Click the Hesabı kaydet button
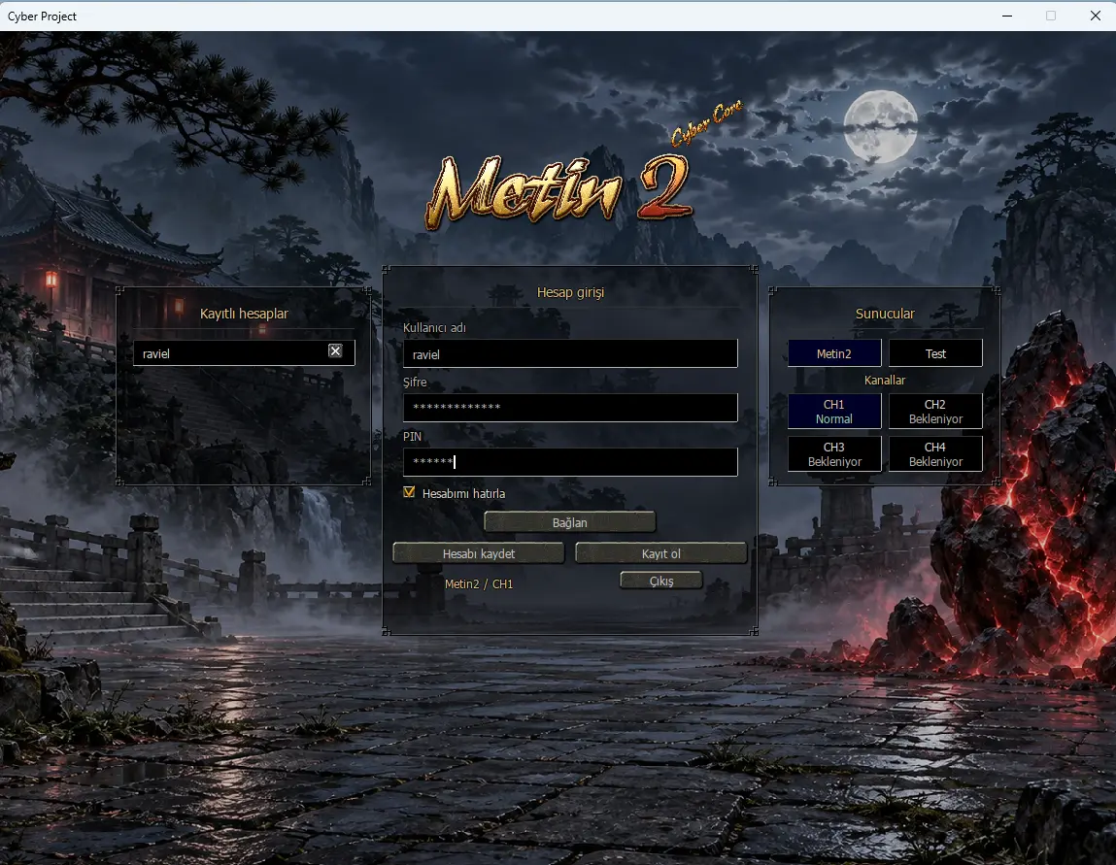The width and height of the screenshot is (1116, 865). (x=478, y=553)
